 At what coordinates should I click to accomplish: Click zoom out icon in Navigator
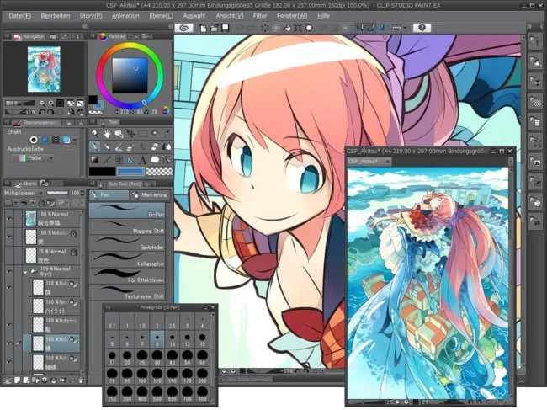[42, 103]
